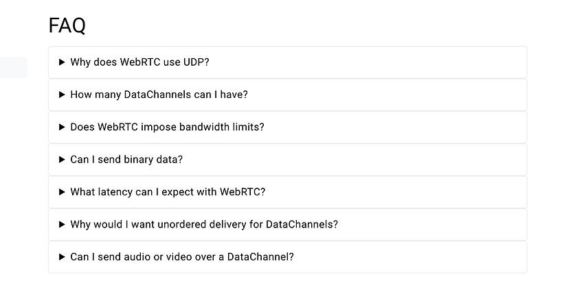Image resolution: width=584 pixels, height=283 pixels.
Task: Open 'Can I send audio or video over a DataChannel?'
Action: tap(182, 257)
